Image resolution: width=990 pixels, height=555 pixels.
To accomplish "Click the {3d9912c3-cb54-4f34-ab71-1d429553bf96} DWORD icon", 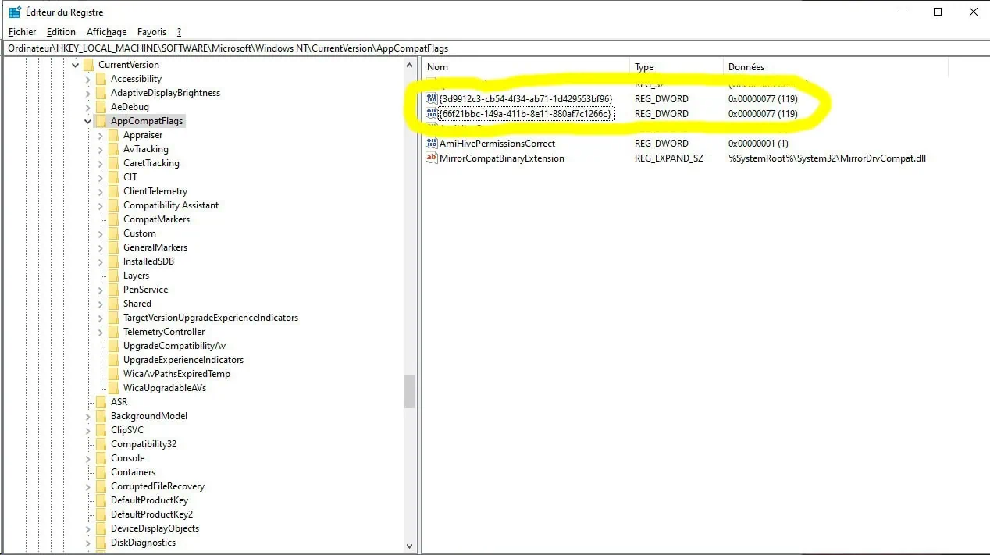I will [x=432, y=99].
